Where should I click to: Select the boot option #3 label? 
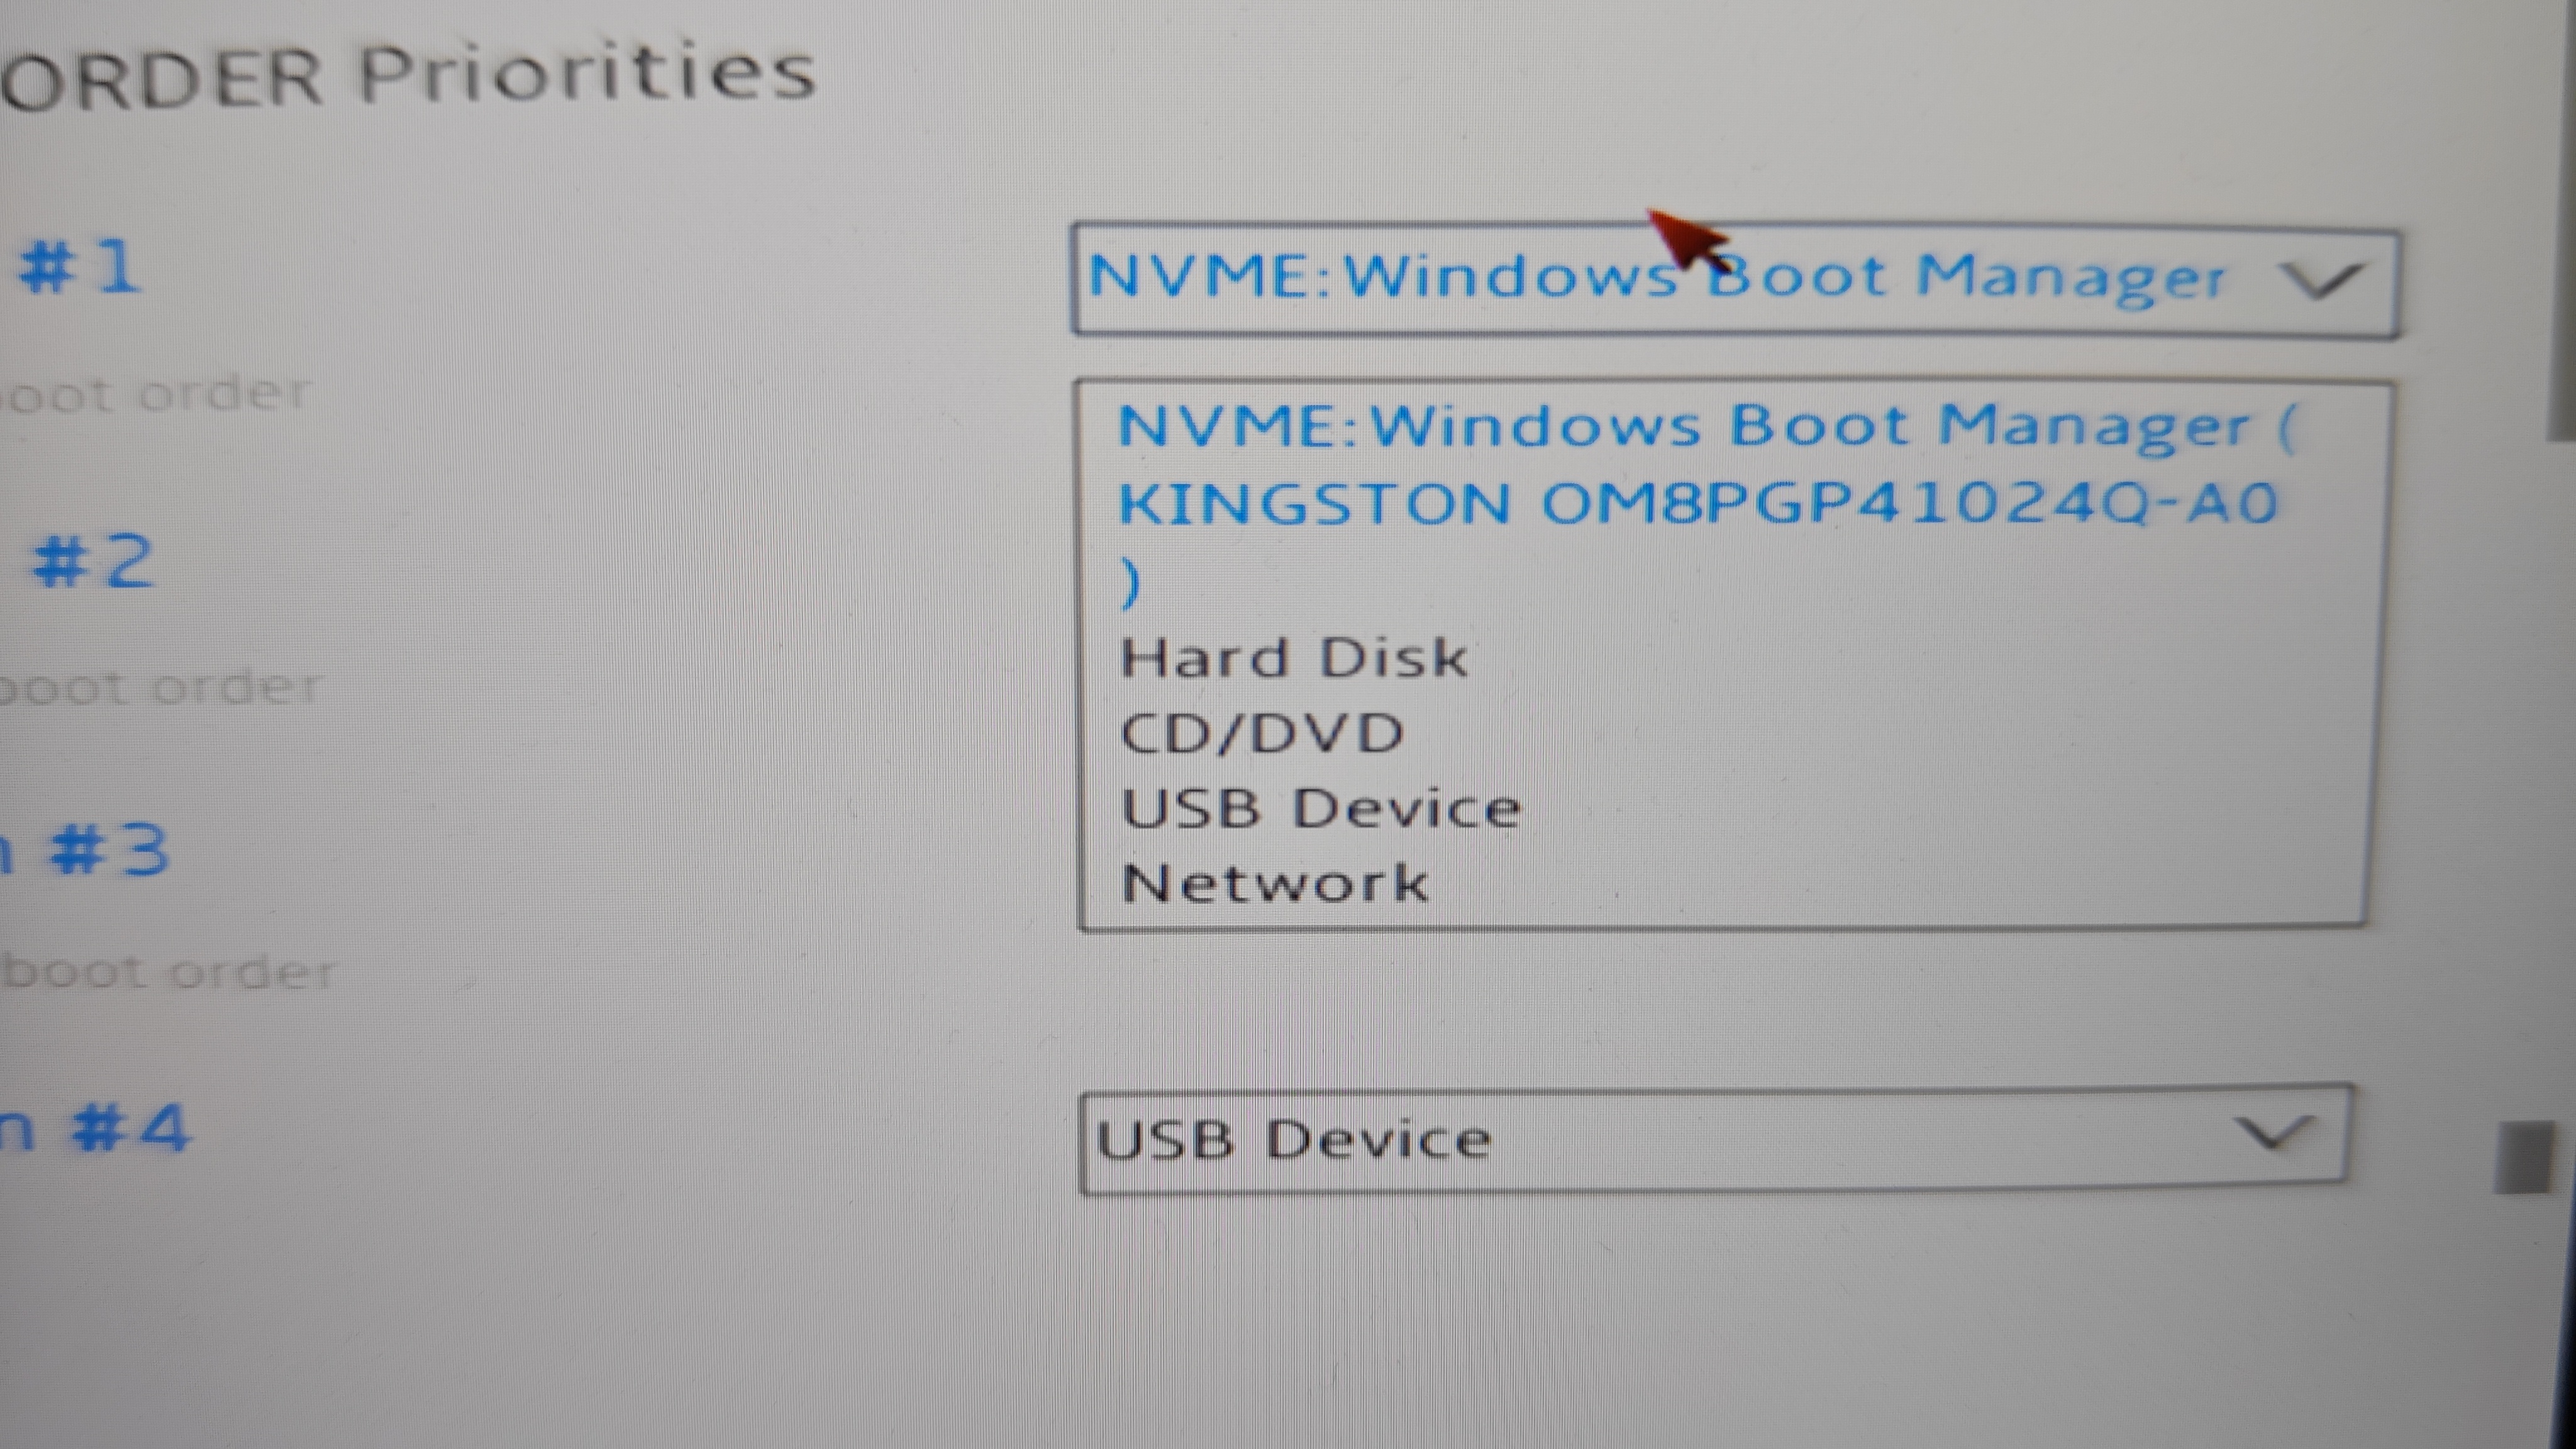(x=85, y=851)
